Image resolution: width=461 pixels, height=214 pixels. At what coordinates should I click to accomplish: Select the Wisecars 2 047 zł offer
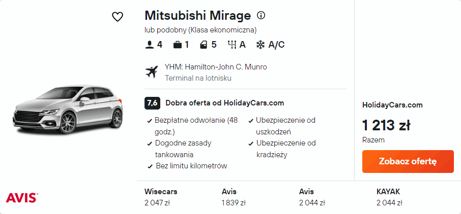[161, 197]
